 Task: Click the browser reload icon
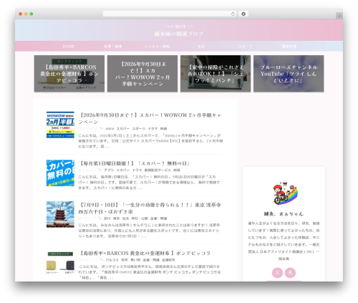point(233,14)
